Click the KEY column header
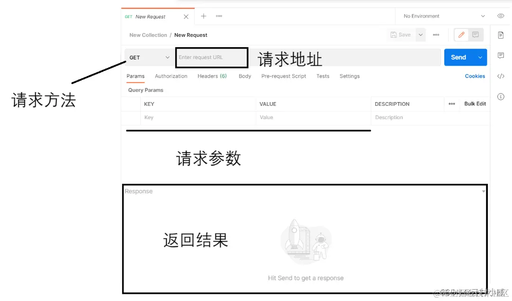Viewport: 512px width, 301px height. [149, 104]
